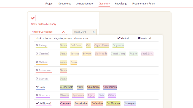Hide the Synonyms subcategory
Viewport: 193px width, 108px height.
[x=130, y=104]
